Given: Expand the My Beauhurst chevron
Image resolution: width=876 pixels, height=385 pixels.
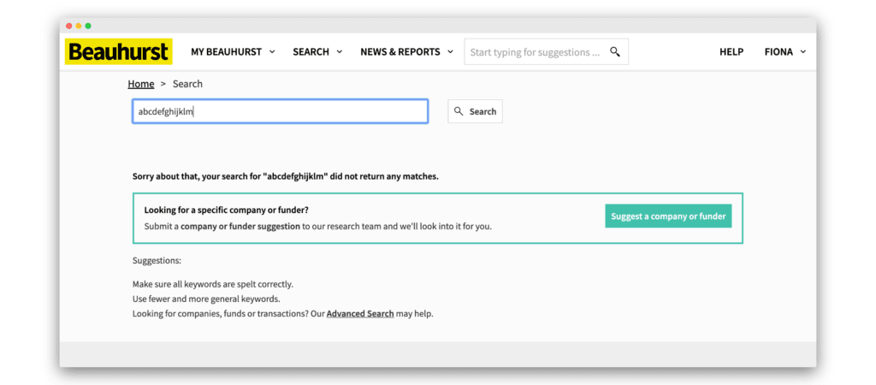Looking at the screenshot, I should tap(272, 51).
